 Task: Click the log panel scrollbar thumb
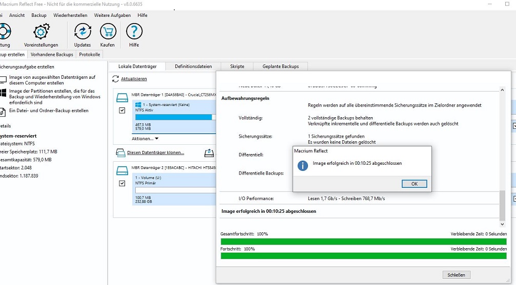point(502,206)
